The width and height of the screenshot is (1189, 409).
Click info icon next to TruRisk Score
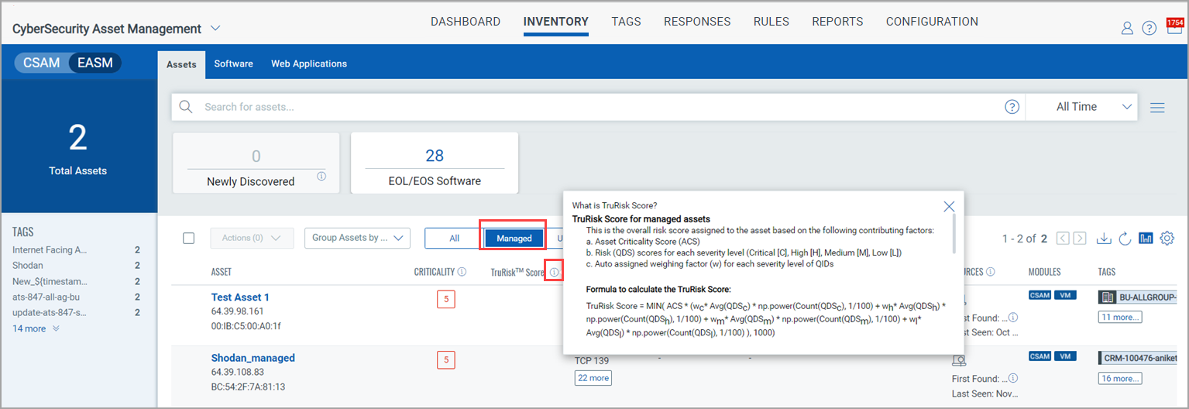point(554,272)
